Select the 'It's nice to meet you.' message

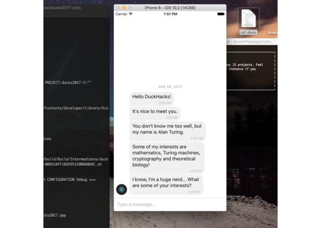pos(155,114)
